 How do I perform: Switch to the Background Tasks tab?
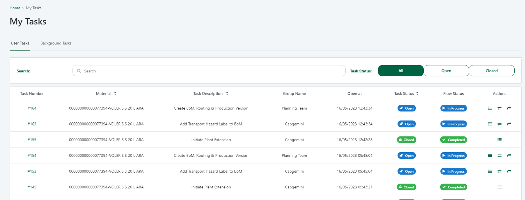[x=56, y=43]
